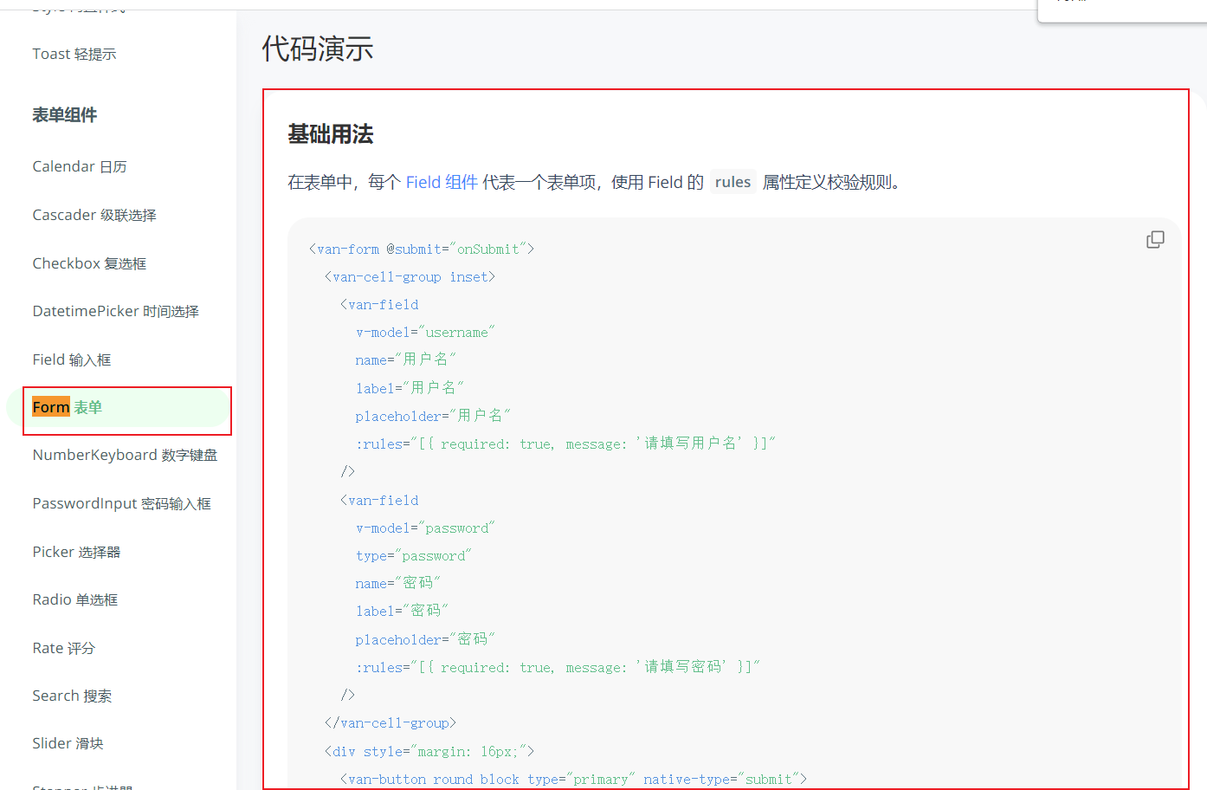Select Slider 滑块 in the sidebar
The height and width of the screenshot is (790, 1207).
(x=68, y=743)
